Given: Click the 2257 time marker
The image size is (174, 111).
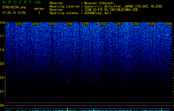Looking at the screenshot, I should click(x=119, y=24).
